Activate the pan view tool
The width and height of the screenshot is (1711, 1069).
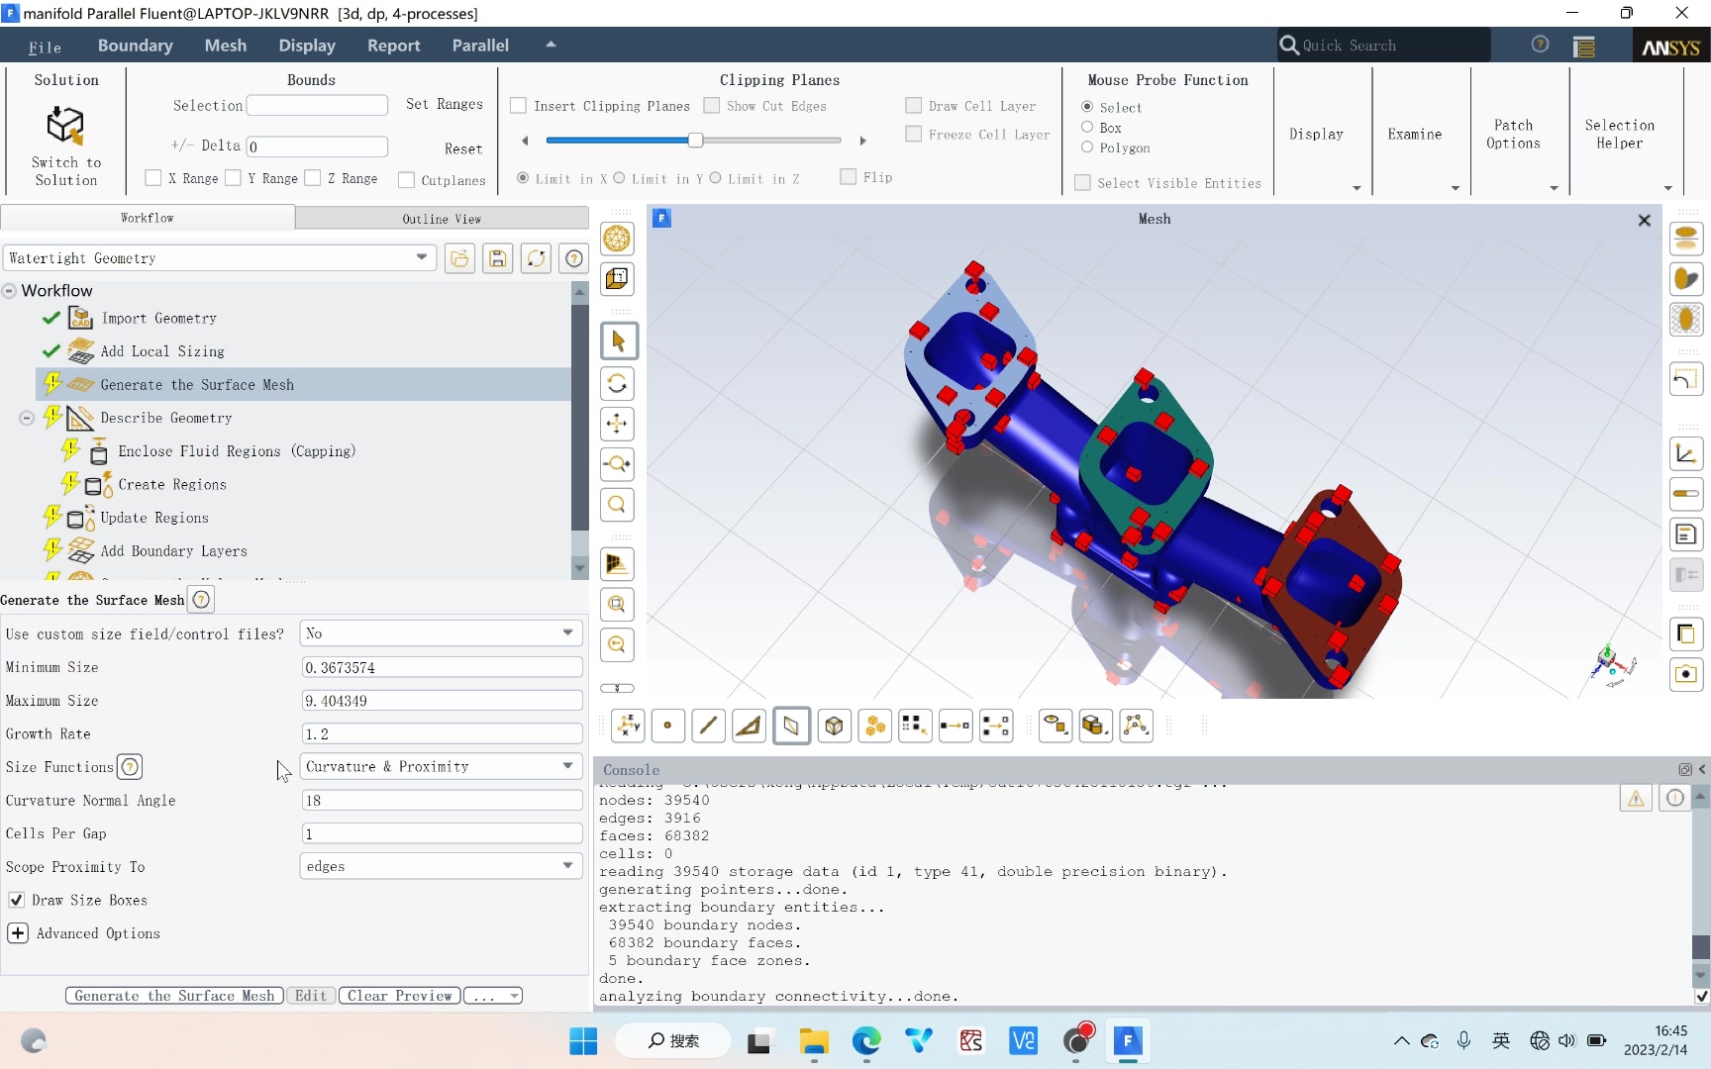(617, 425)
